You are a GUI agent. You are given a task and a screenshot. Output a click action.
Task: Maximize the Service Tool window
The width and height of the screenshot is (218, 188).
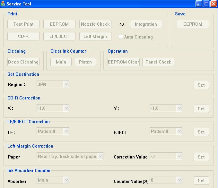[206, 4]
